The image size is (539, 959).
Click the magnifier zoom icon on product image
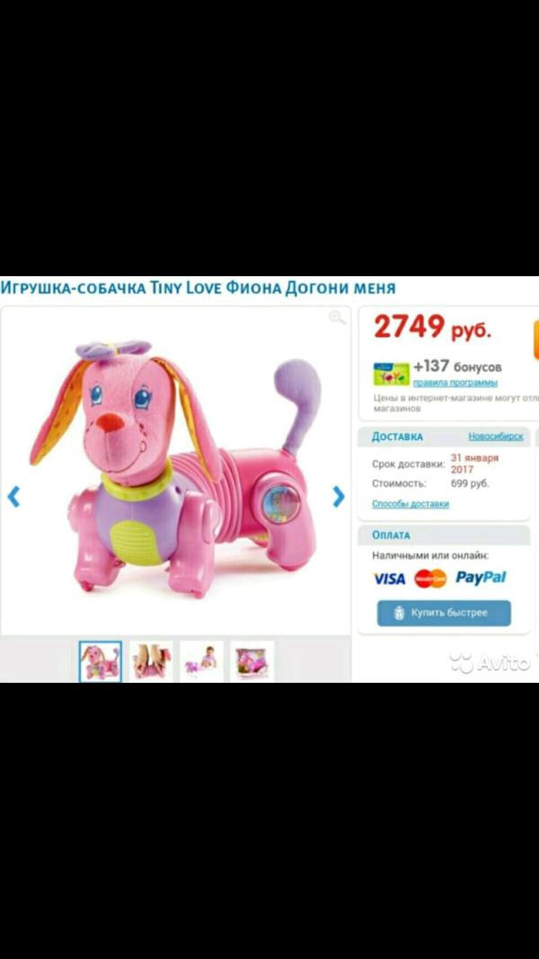337,318
